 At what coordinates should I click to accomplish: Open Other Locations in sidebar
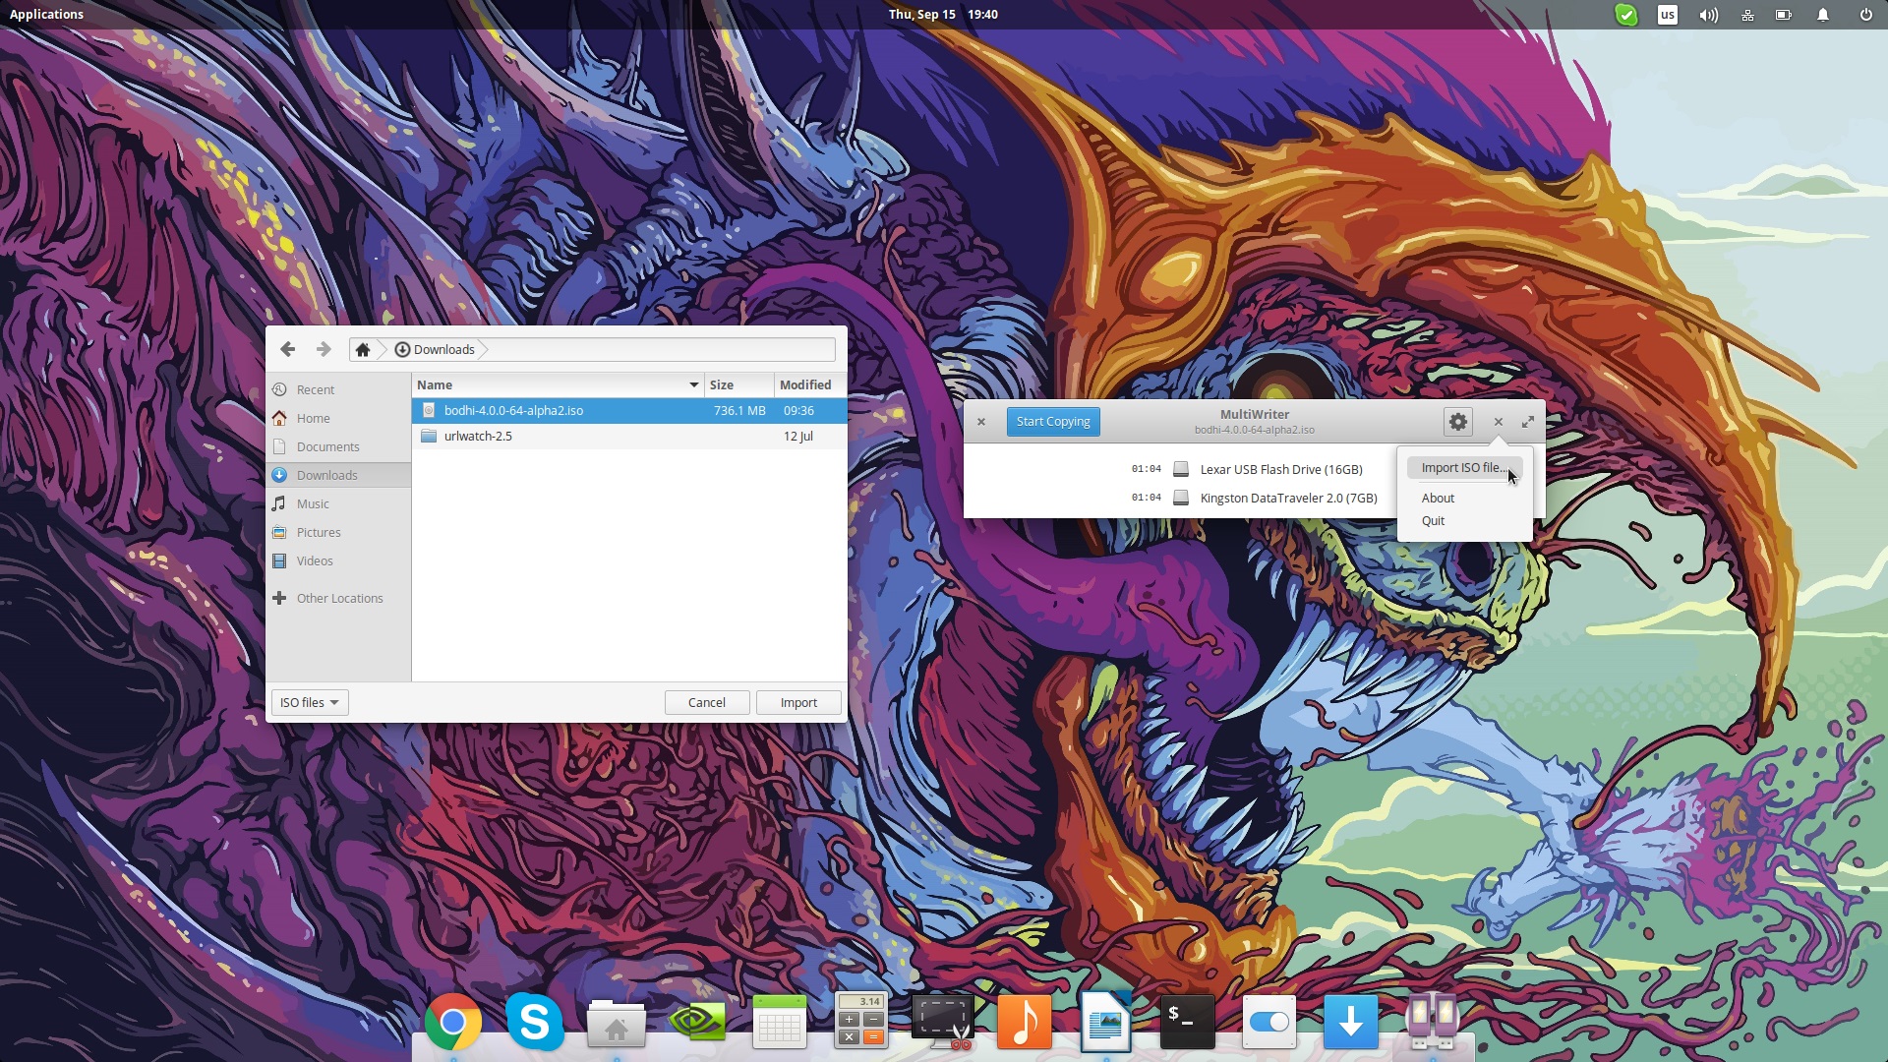coord(338,598)
